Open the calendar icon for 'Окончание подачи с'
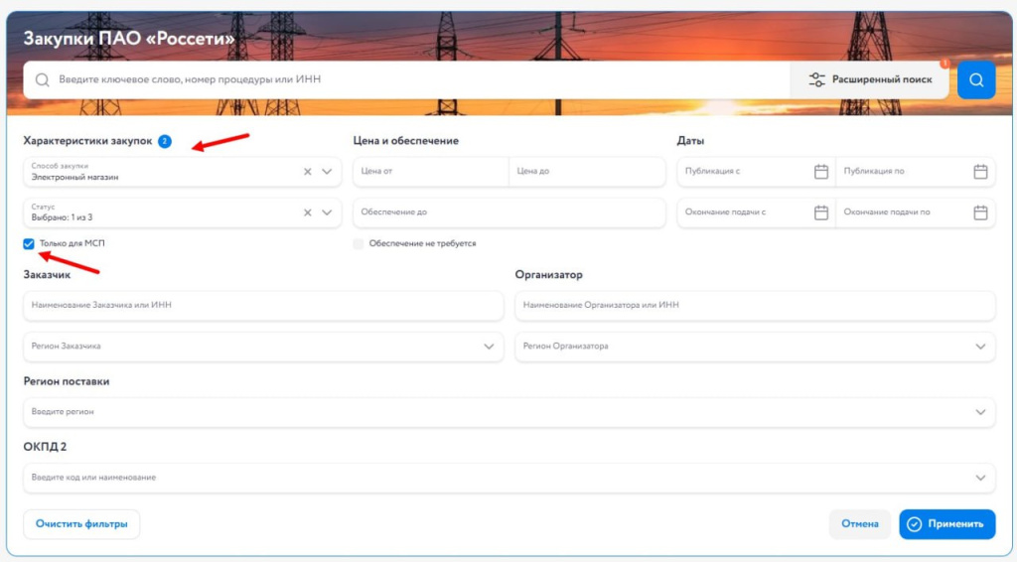 coord(821,212)
